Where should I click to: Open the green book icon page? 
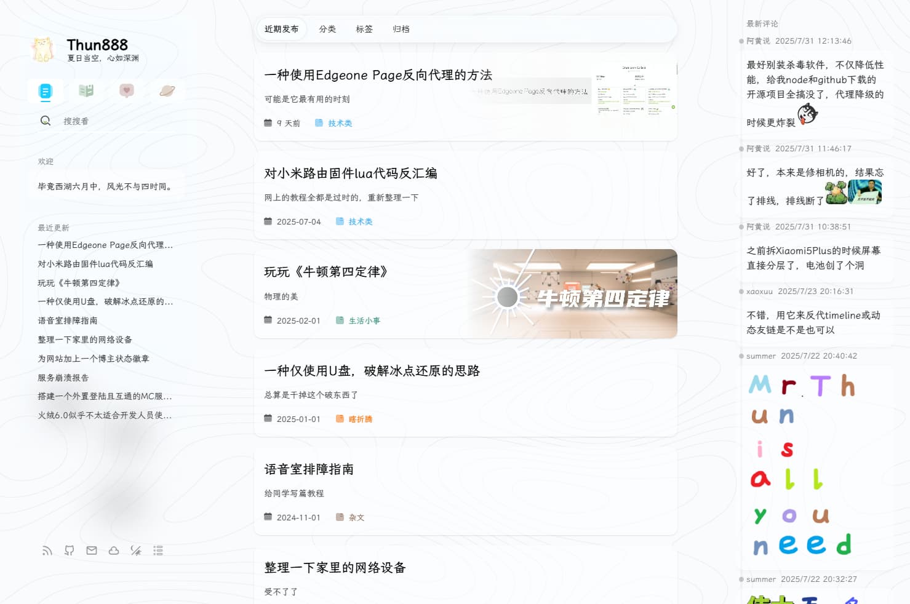[x=86, y=91]
